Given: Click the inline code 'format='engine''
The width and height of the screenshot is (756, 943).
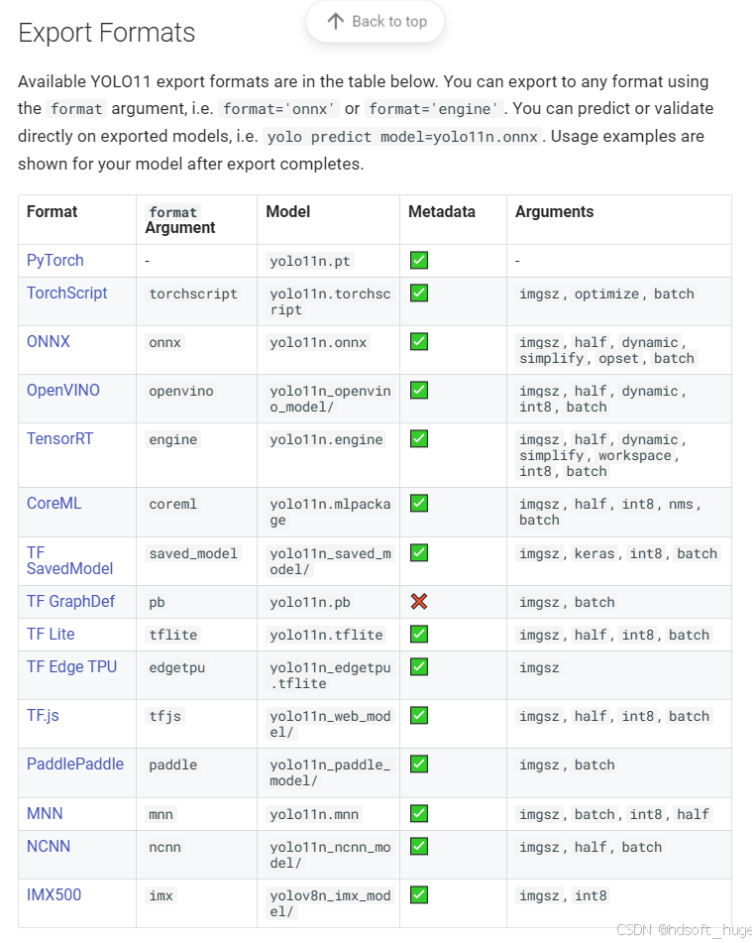Looking at the screenshot, I should coord(434,109).
